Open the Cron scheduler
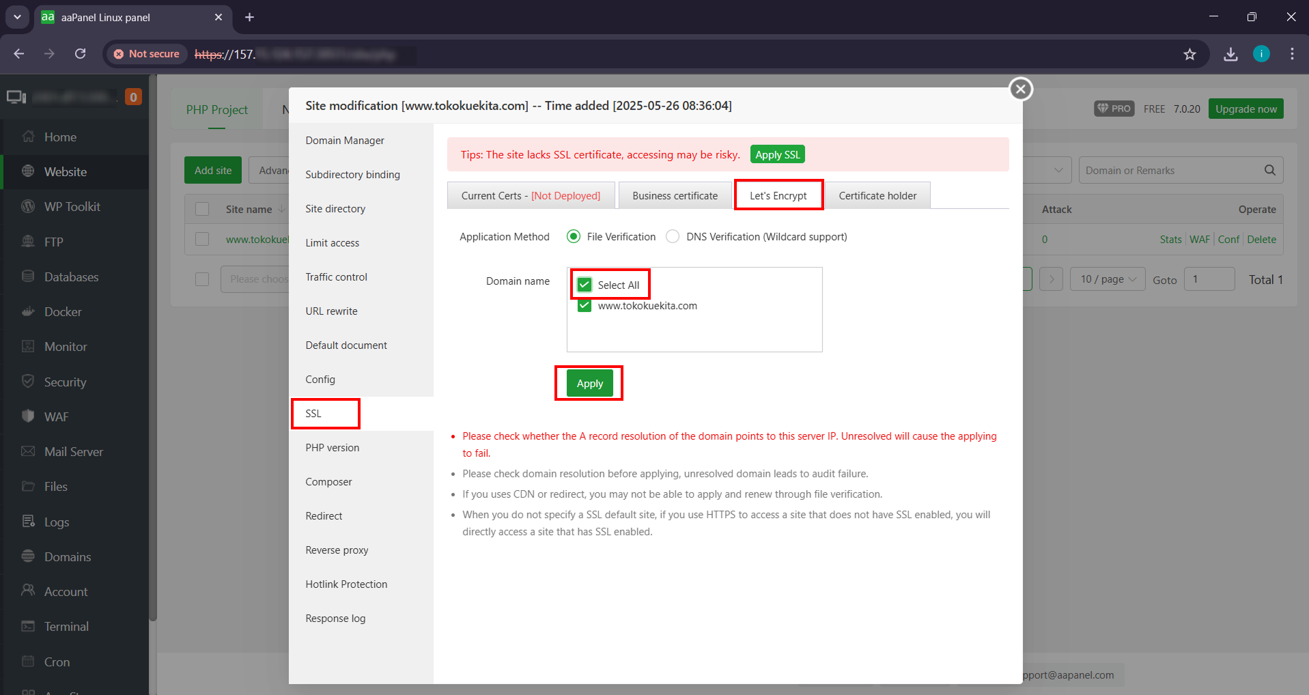 click(57, 662)
